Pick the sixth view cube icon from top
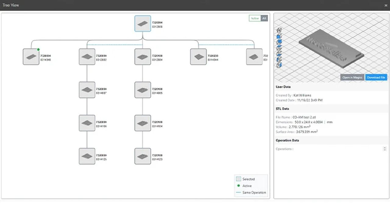 pos(279,59)
